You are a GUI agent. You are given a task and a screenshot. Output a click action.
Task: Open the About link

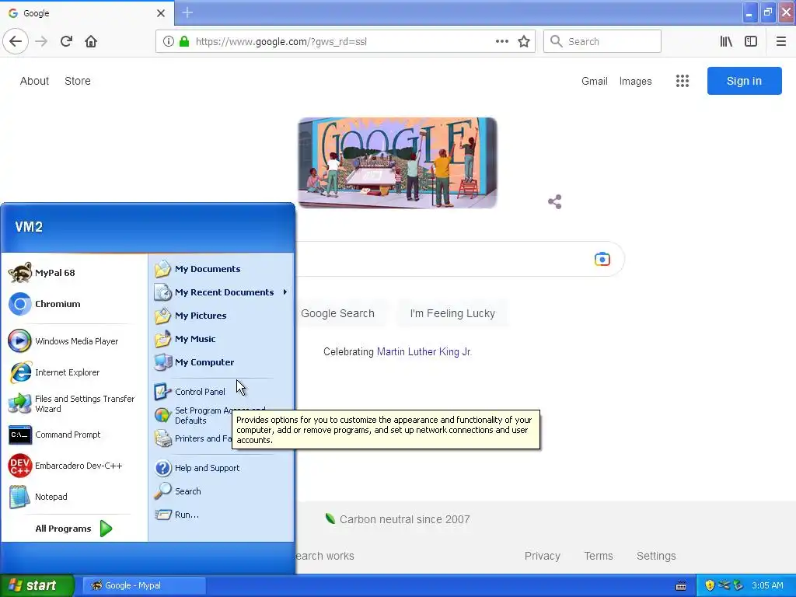point(34,81)
